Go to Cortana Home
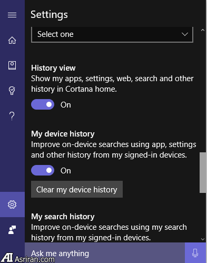Viewport: 207px width, 263px height. pyautogui.click(x=12, y=40)
